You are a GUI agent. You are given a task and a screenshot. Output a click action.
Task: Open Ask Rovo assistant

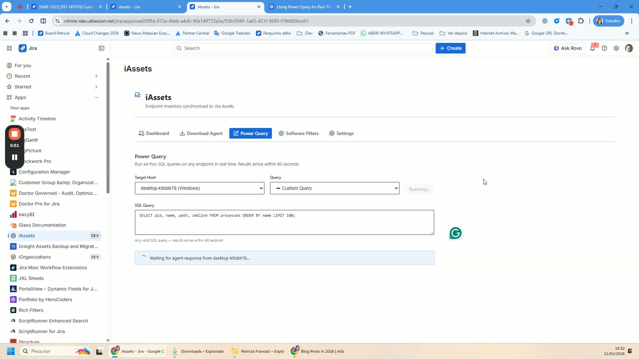[568, 48]
